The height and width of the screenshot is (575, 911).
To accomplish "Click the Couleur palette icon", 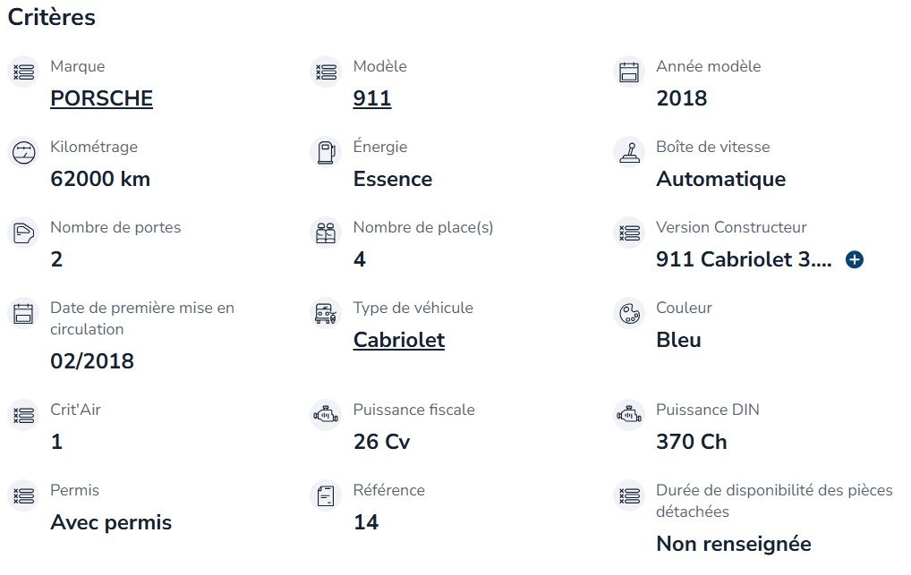I will 629,314.
